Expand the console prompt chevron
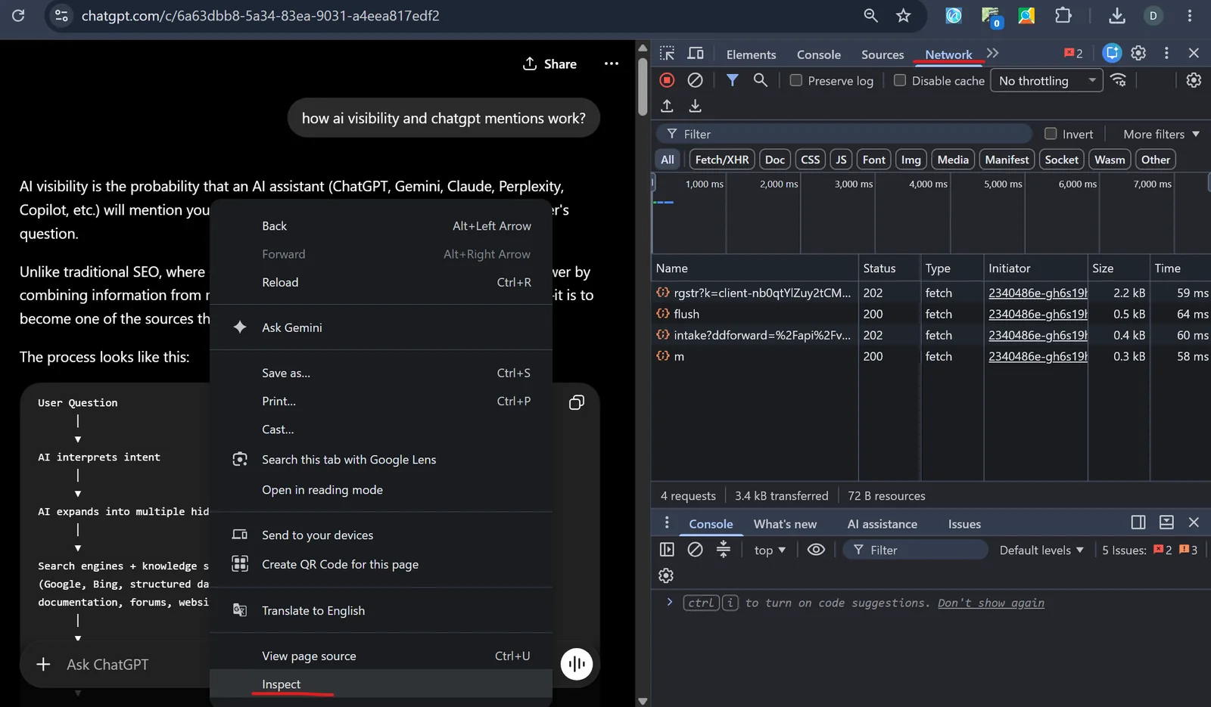 pyautogui.click(x=669, y=602)
